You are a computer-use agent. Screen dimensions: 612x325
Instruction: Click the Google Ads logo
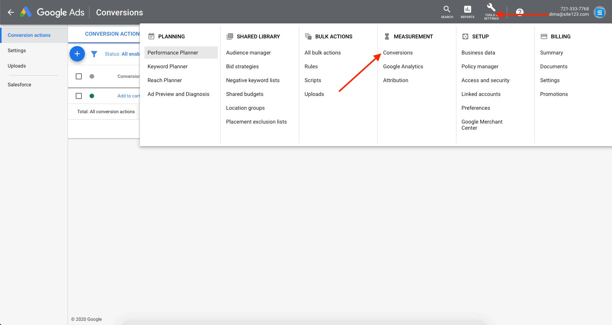pos(52,12)
